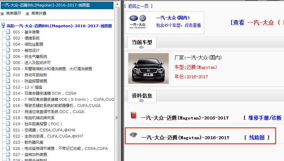
Task: Click the page icon for 011 - 防盗报警装置
Action: (x=8, y=81)
